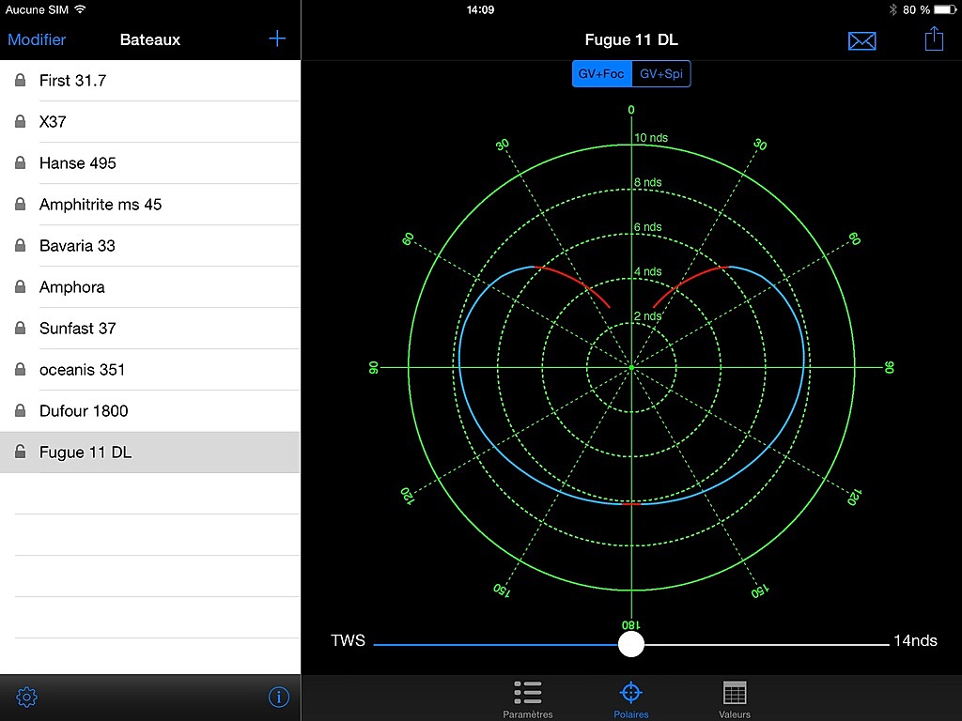Open the Dufour 1800 boat
The height and width of the screenshot is (721, 962).
pos(150,411)
